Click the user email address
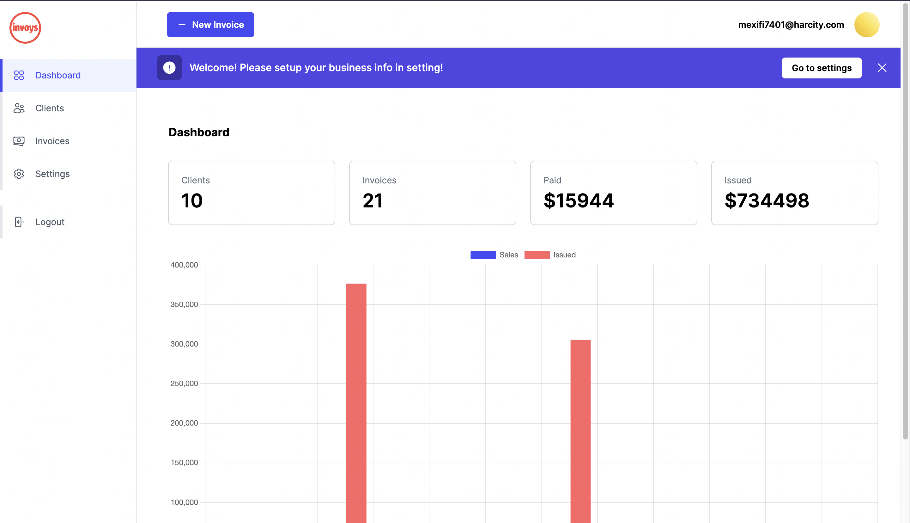 tap(791, 25)
